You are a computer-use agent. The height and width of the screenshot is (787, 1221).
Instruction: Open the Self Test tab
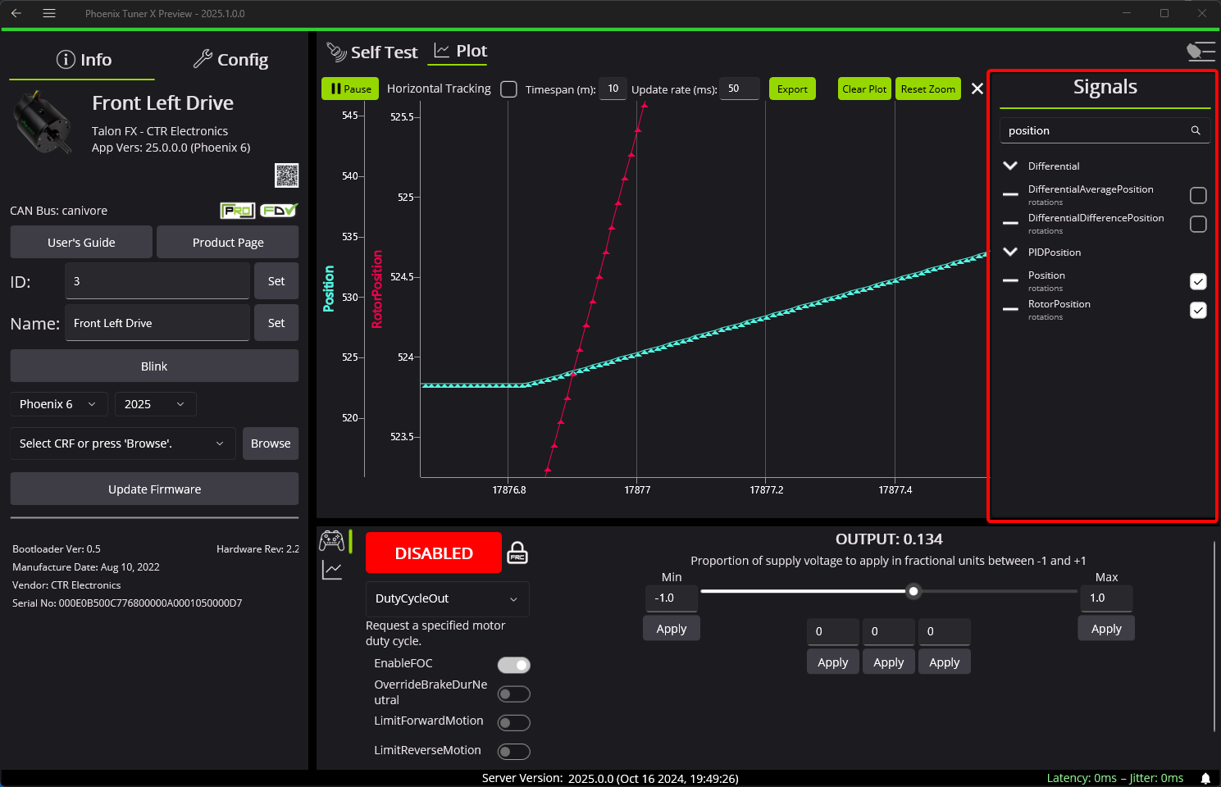click(x=372, y=52)
